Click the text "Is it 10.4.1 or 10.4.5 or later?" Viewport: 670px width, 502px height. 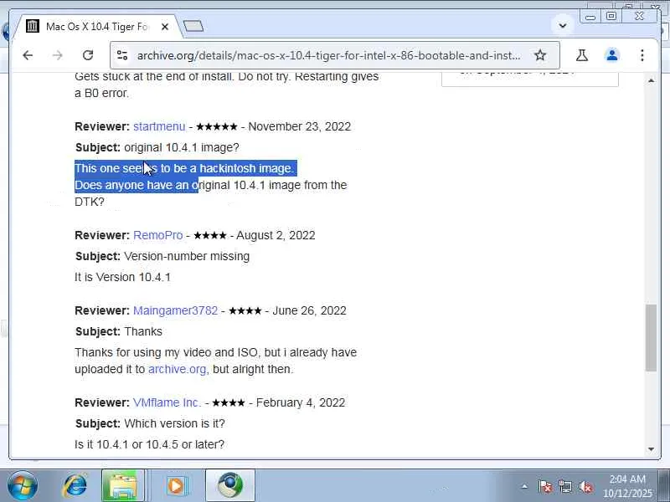[x=150, y=445]
